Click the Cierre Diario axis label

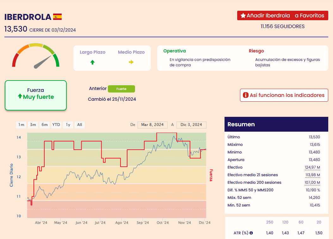11,175
